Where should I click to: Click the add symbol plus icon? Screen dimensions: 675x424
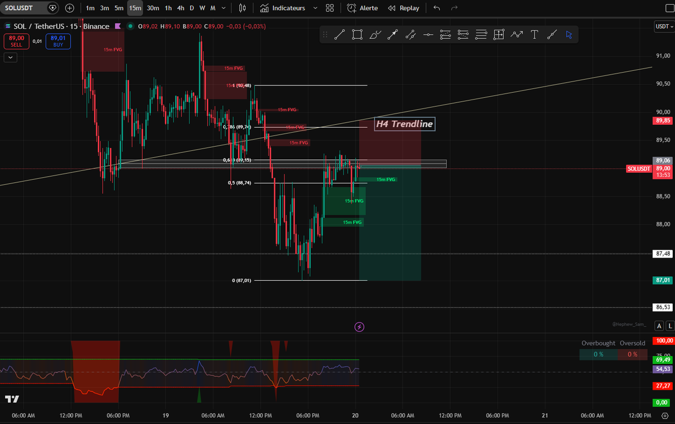pos(69,8)
